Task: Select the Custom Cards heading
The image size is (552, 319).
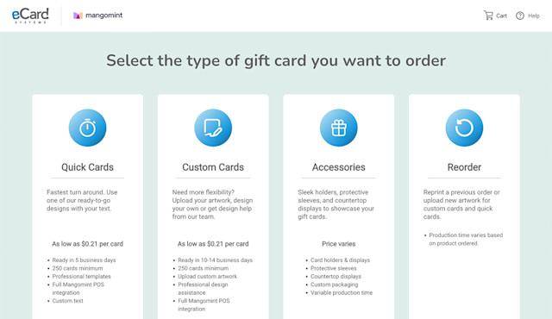Action: tap(213, 167)
